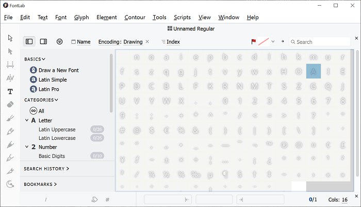Pick the Brush tool
The width and height of the screenshot is (361, 207).
[10, 118]
